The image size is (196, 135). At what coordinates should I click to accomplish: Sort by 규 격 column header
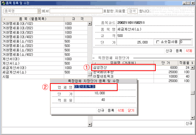78,19
